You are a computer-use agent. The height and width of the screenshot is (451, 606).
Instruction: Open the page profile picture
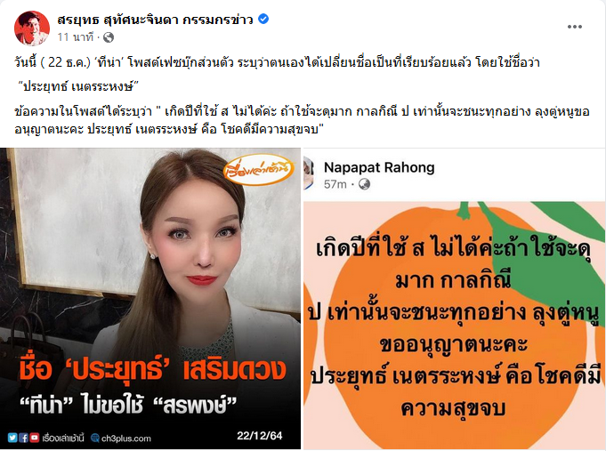coord(32,28)
